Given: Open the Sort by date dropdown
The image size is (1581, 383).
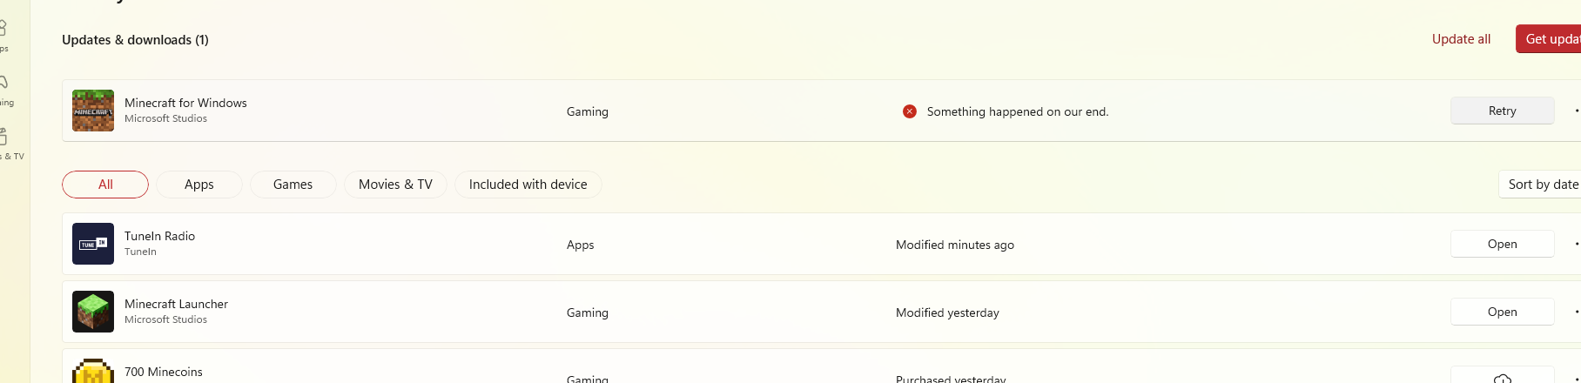Looking at the screenshot, I should [1542, 185].
